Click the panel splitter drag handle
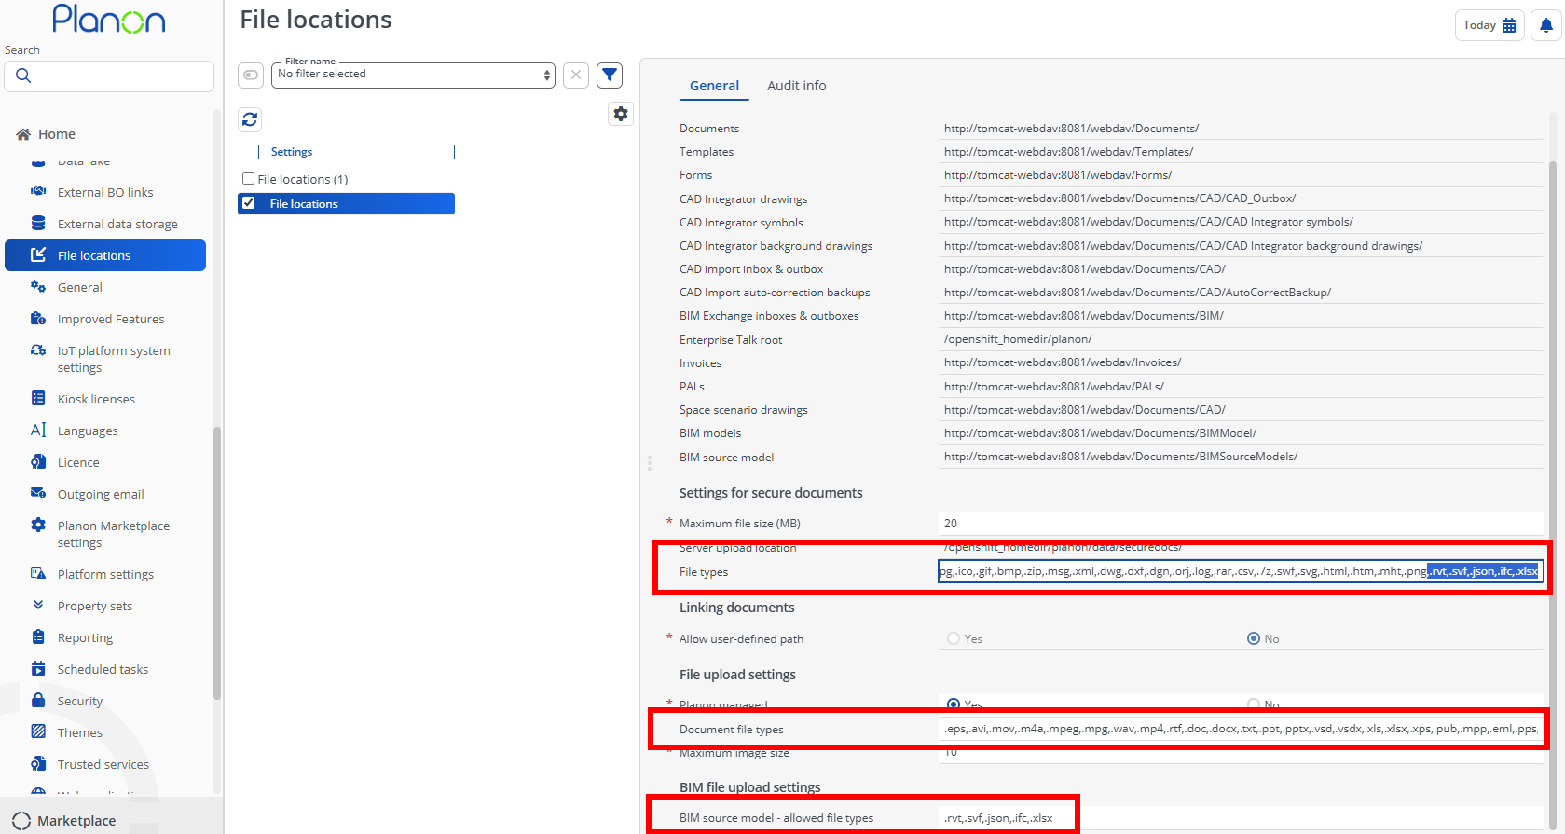Image resolution: width=1565 pixels, height=834 pixels. (x=650, y=462)
